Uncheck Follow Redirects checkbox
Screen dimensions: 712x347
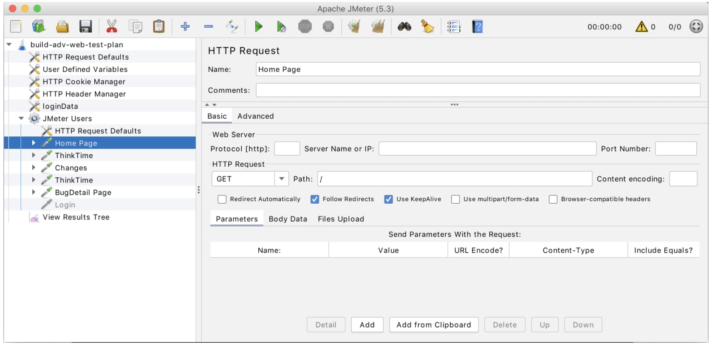[x=315, y=199]
